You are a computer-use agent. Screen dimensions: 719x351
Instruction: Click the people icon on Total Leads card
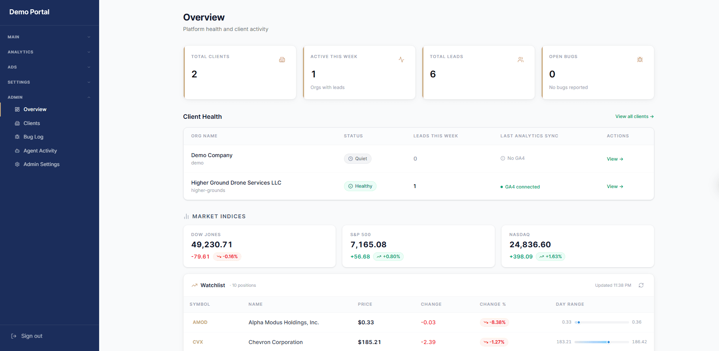[x=521, y=60]
